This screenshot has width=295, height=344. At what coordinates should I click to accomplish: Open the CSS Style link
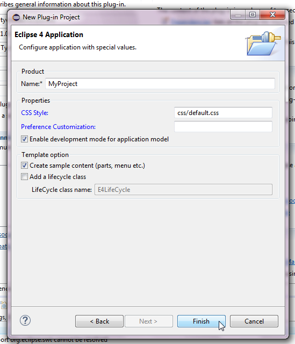(x=34, y=113)
